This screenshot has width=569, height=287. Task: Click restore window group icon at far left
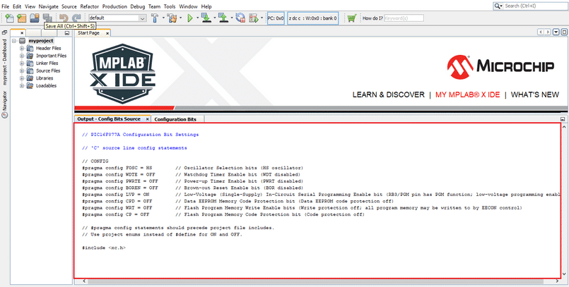click(4, 32)
